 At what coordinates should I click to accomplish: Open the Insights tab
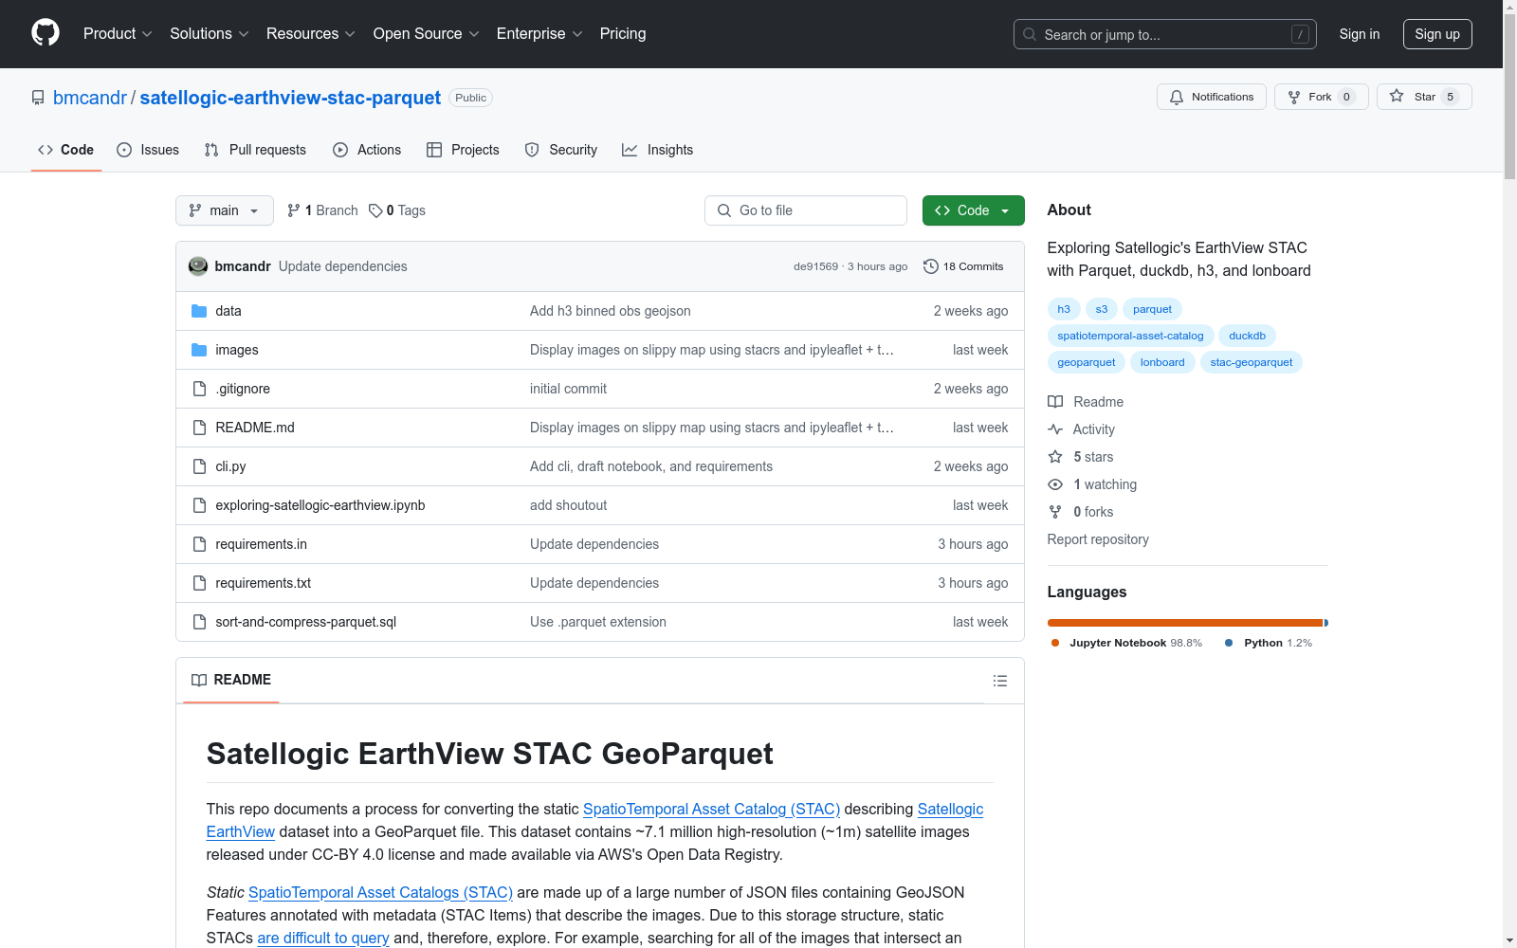657,150
